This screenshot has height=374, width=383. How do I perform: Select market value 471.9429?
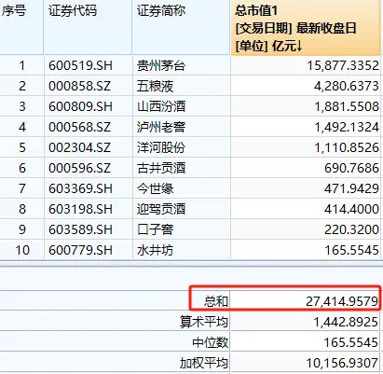pyautogui.click(x=351, y=188)
